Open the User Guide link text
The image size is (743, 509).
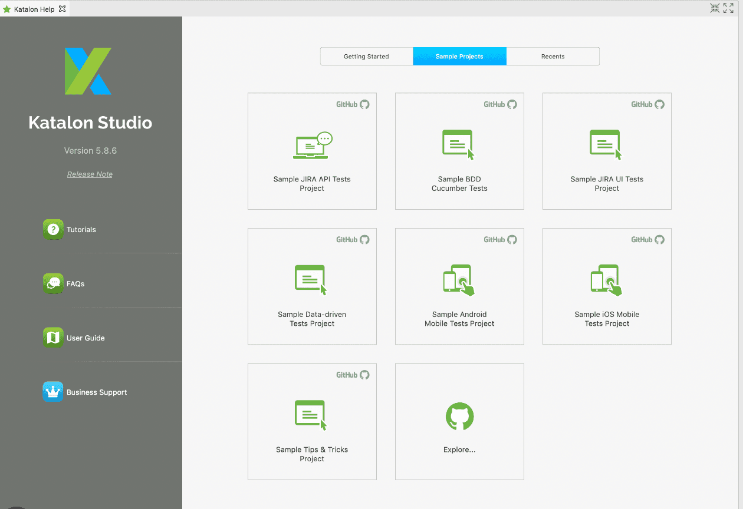point(86,338)
